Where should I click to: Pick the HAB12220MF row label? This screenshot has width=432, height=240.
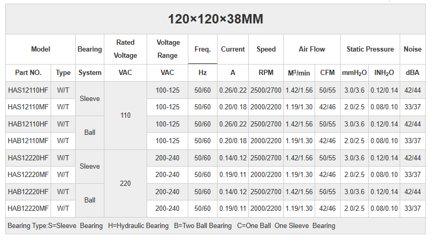tap(28, 209)
